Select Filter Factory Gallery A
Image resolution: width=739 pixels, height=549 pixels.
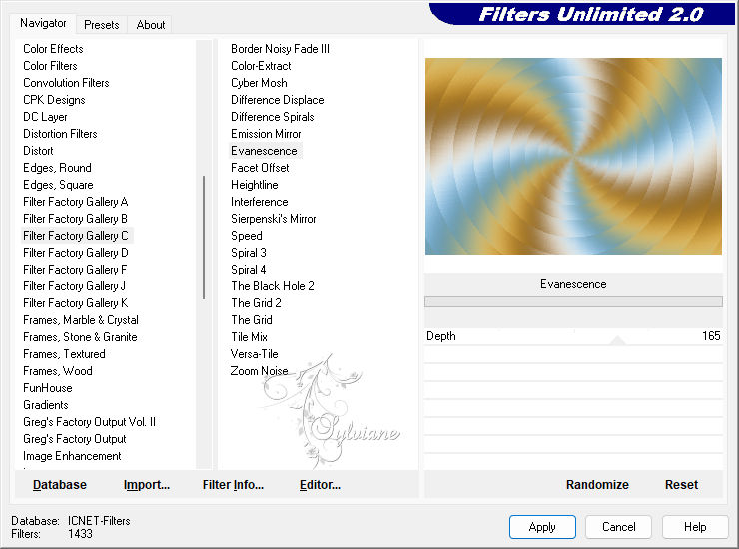click(x=76, y=202)
